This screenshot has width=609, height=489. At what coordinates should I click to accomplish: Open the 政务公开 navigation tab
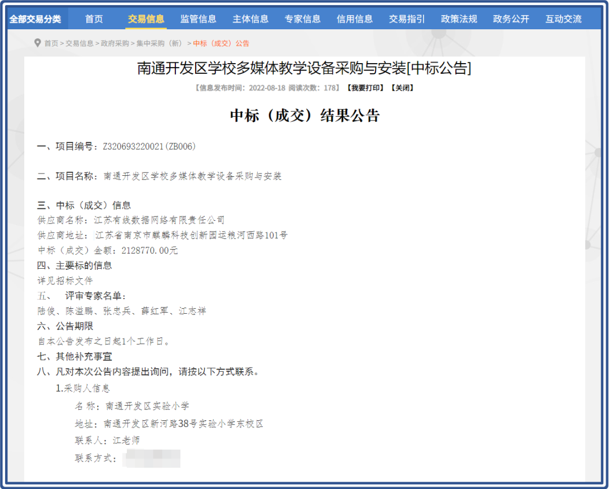point(511,19)
